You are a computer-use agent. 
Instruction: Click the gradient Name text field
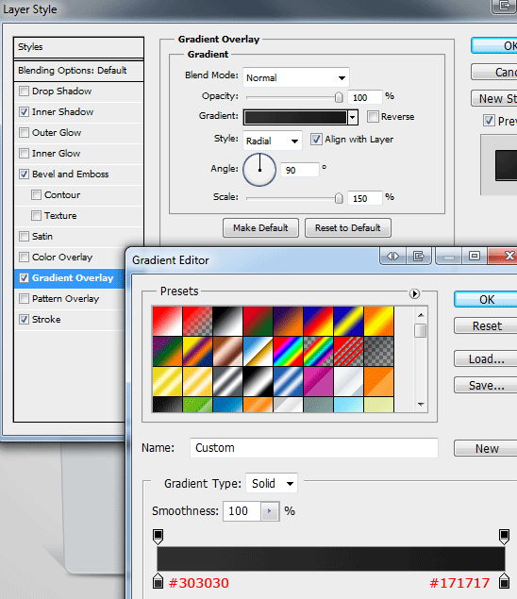[314, 448]
